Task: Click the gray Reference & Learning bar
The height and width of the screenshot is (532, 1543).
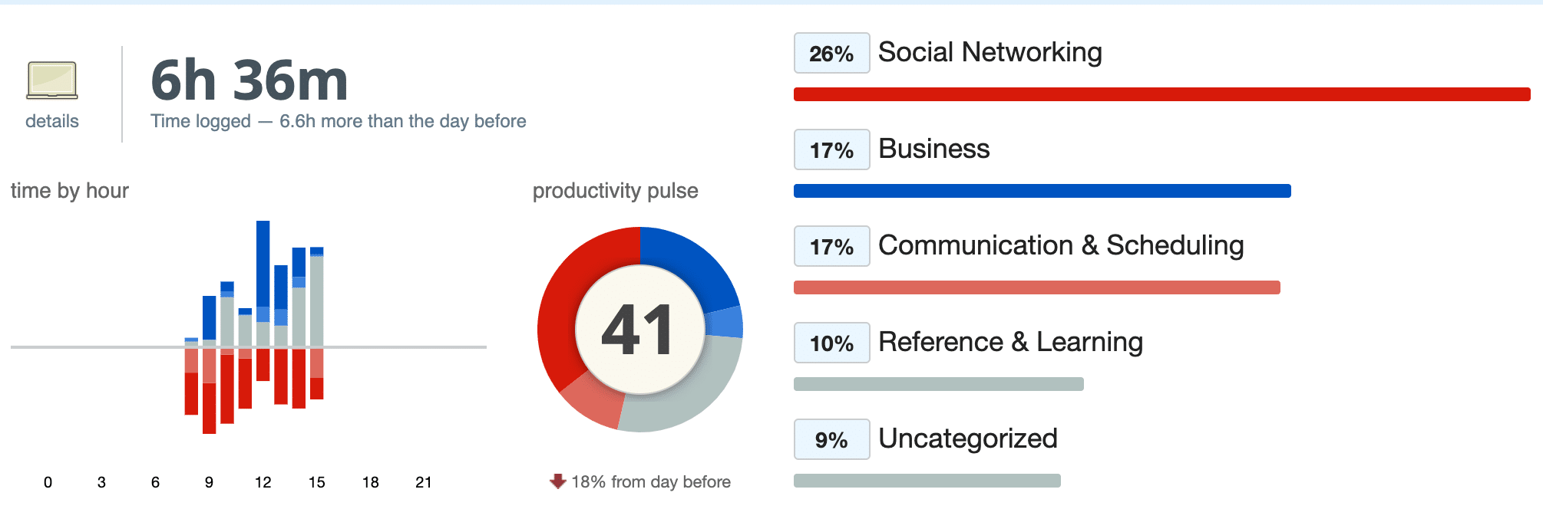Action: tap(938, 384)
